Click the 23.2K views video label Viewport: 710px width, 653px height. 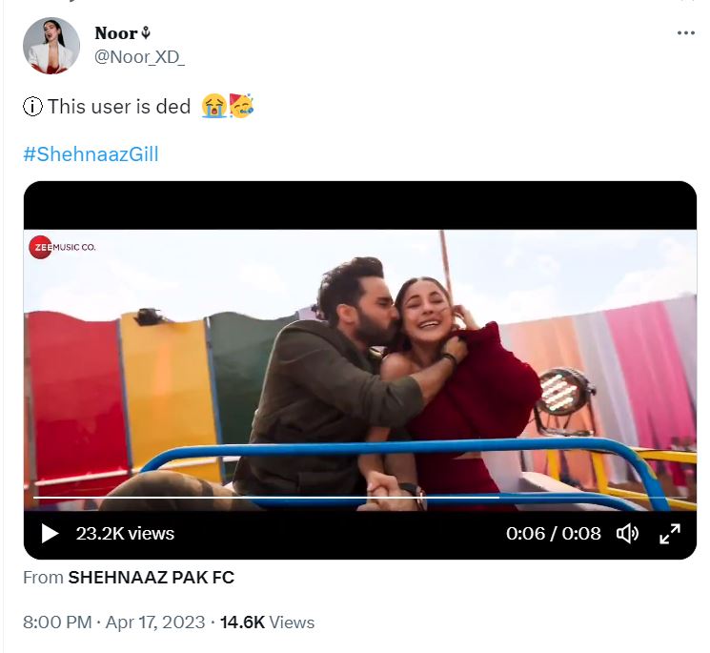125,534
